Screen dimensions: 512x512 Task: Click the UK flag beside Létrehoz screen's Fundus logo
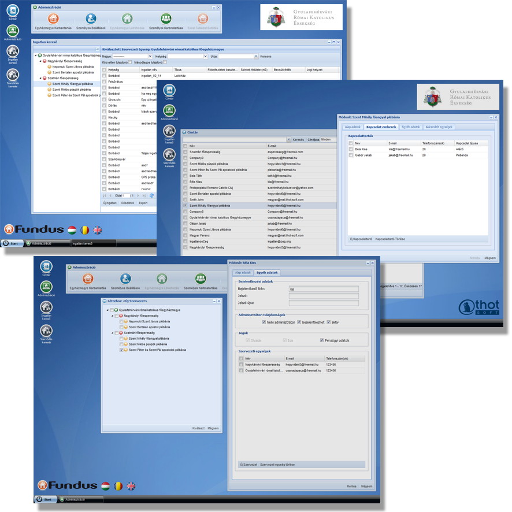coord(132,485)
